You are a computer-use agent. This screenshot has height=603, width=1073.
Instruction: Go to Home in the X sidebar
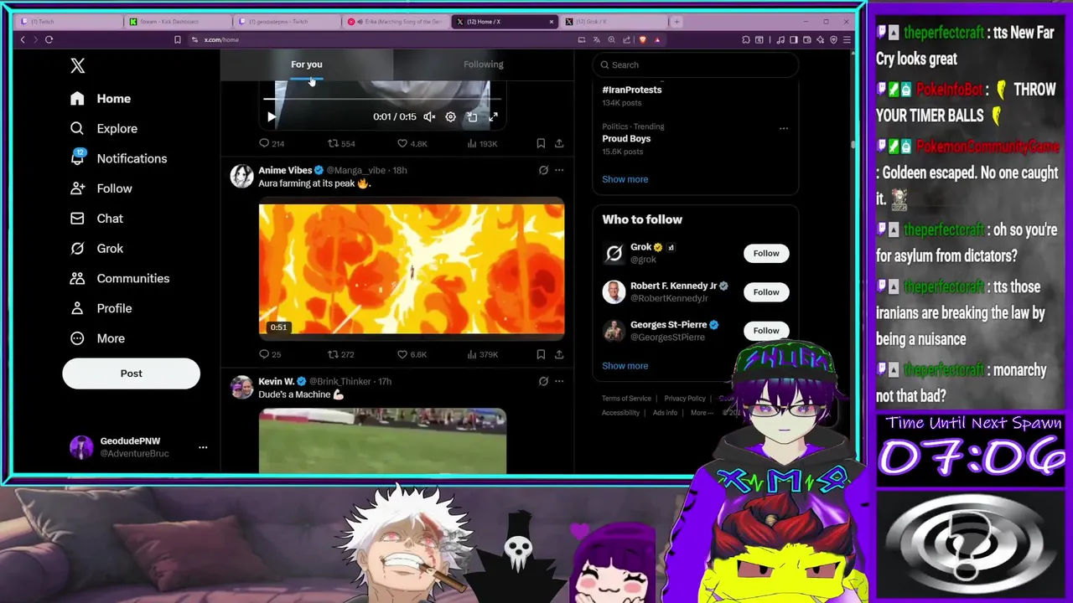[101, 99]
